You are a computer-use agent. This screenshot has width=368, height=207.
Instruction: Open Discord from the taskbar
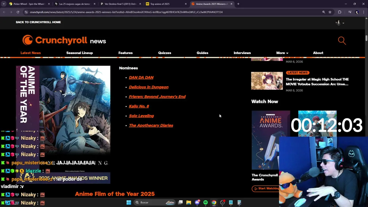197,202
